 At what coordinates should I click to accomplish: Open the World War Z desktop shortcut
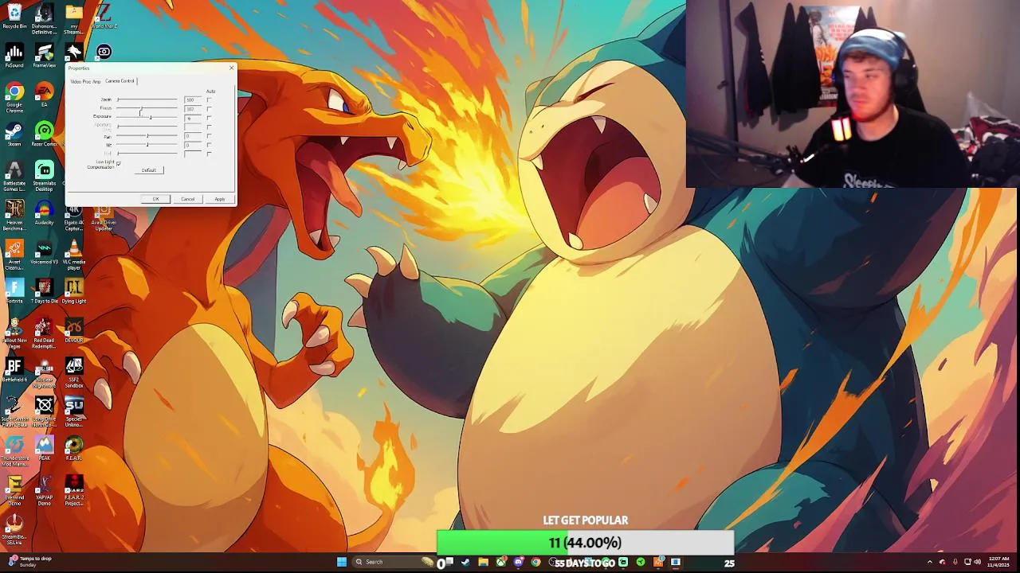coord(104,16)
